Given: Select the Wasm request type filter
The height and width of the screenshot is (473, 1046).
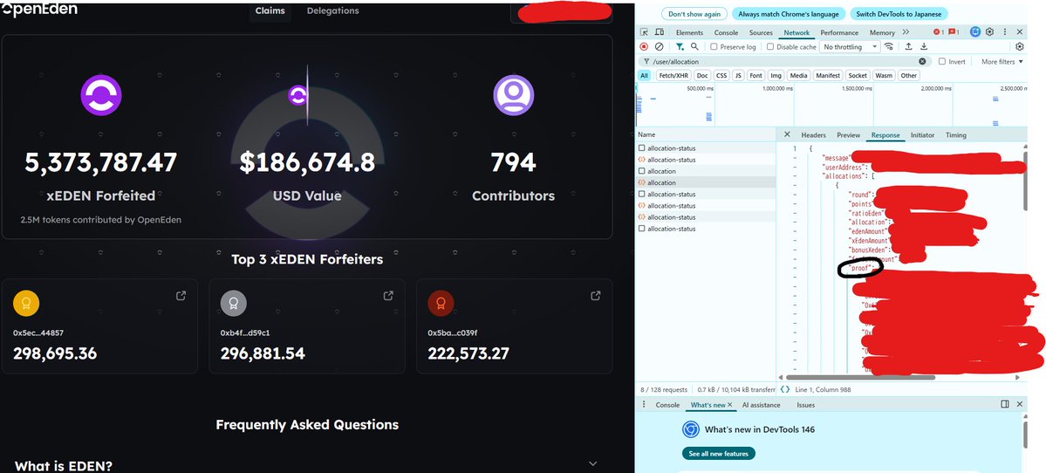Looking at the screenshot, I should point(884,75).
